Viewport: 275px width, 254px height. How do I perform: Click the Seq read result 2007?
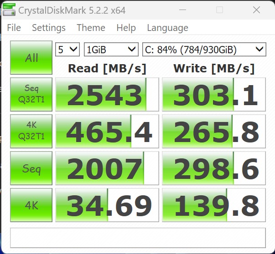107,168
